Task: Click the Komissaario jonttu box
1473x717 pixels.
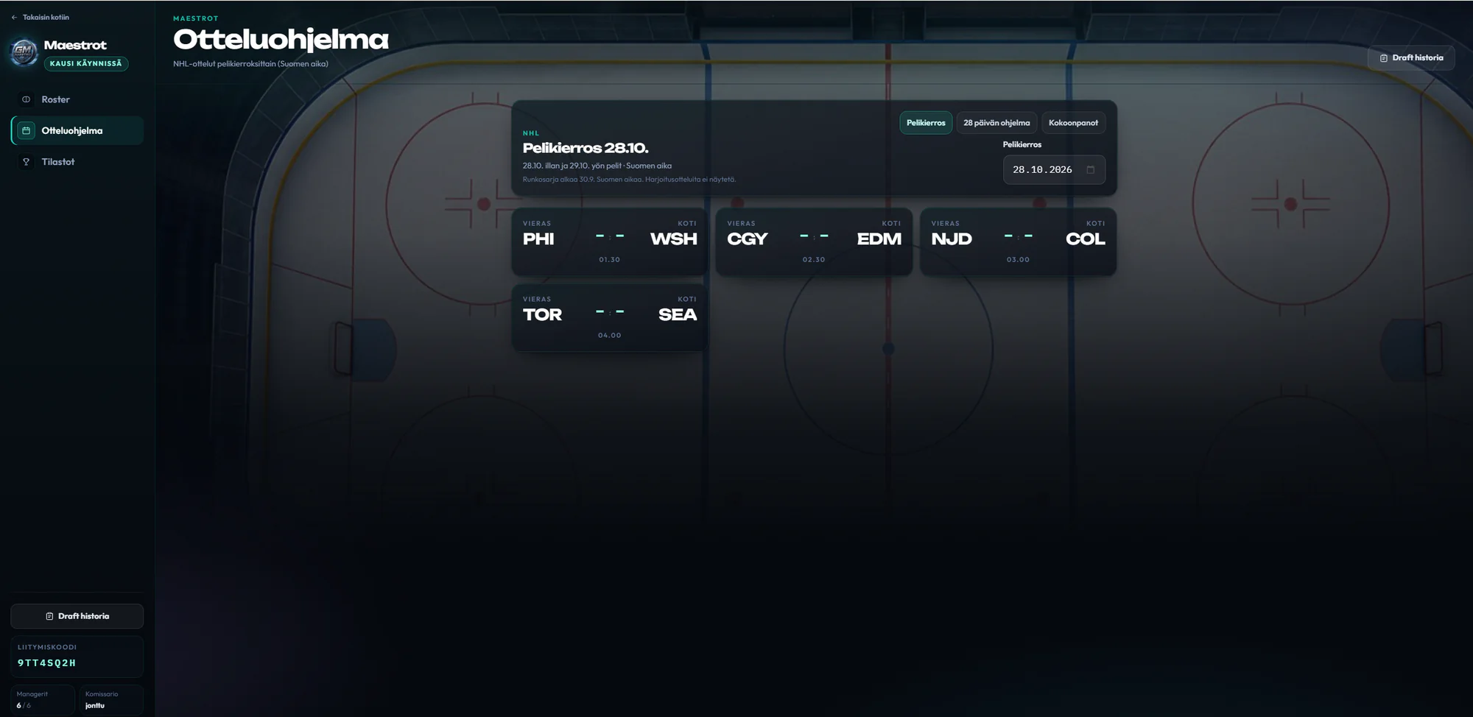Action: click(111, 699)
